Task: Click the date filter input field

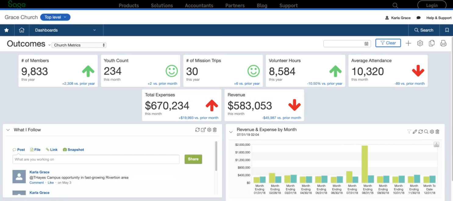Action: pos(347,44)
